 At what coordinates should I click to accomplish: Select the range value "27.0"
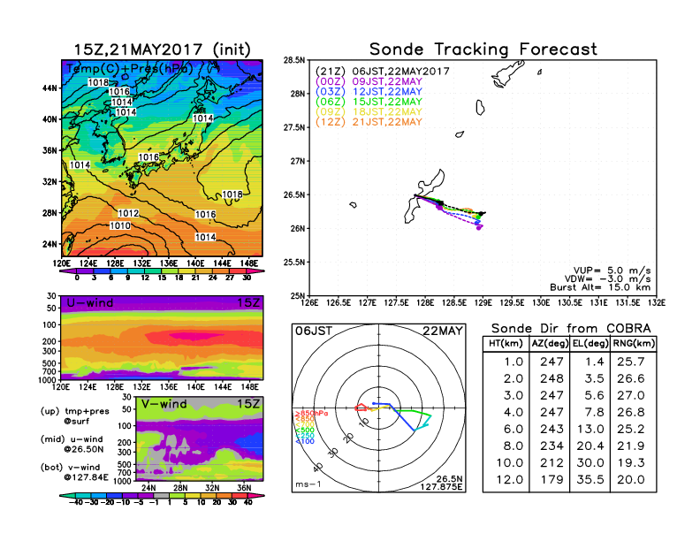[631, 395]
